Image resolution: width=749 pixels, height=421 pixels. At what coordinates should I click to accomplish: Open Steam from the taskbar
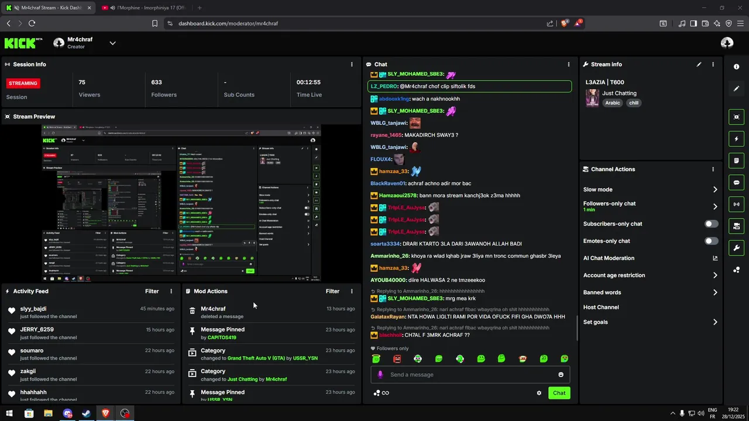pyautogui.click(x=86, y=413)
